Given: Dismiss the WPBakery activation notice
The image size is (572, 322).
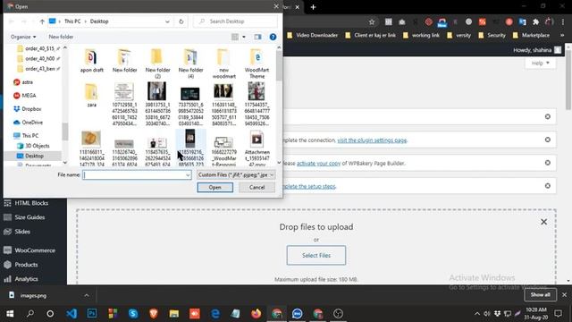Looking at the screenshot, I should click(x=548, y=163).
